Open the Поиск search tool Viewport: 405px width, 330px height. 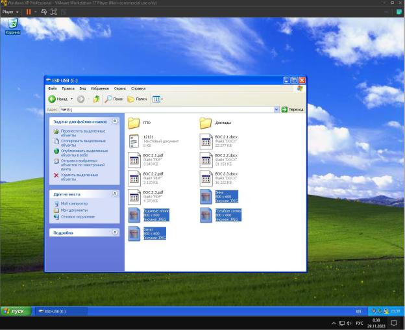pyautogui.click(x=114, y=99)
